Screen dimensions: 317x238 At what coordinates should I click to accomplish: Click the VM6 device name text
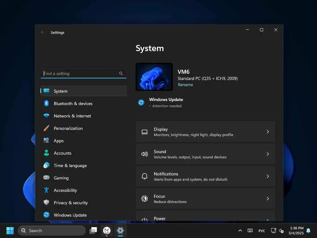click(184, 72)
